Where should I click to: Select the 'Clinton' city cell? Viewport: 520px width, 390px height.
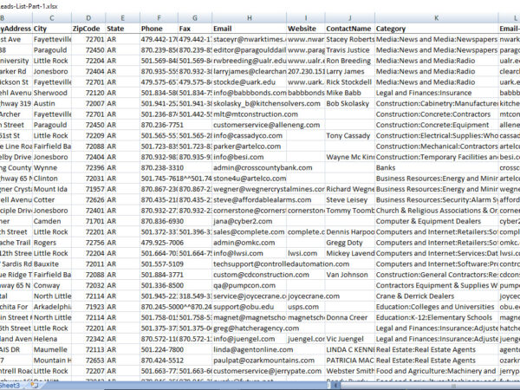(52, 179)
